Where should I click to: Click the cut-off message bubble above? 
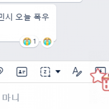pyautogui.click(x=41, y=1)
